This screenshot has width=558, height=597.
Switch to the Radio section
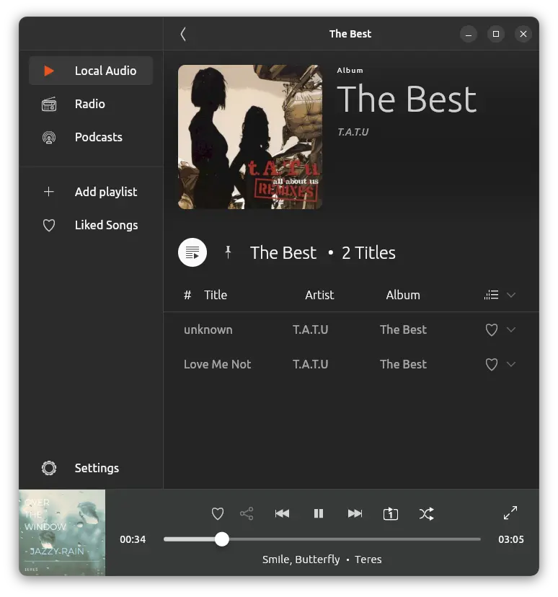(x=90, y=104)
